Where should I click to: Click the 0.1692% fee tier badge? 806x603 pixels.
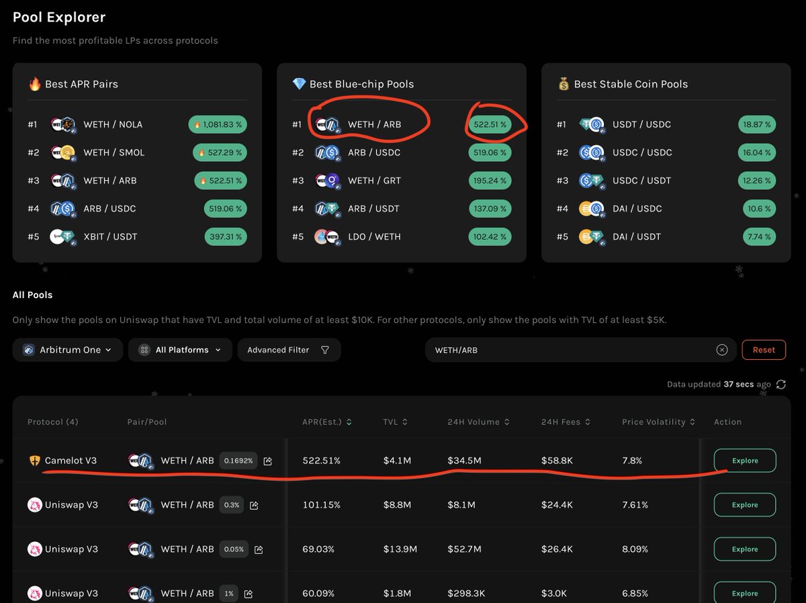point(238,461)
